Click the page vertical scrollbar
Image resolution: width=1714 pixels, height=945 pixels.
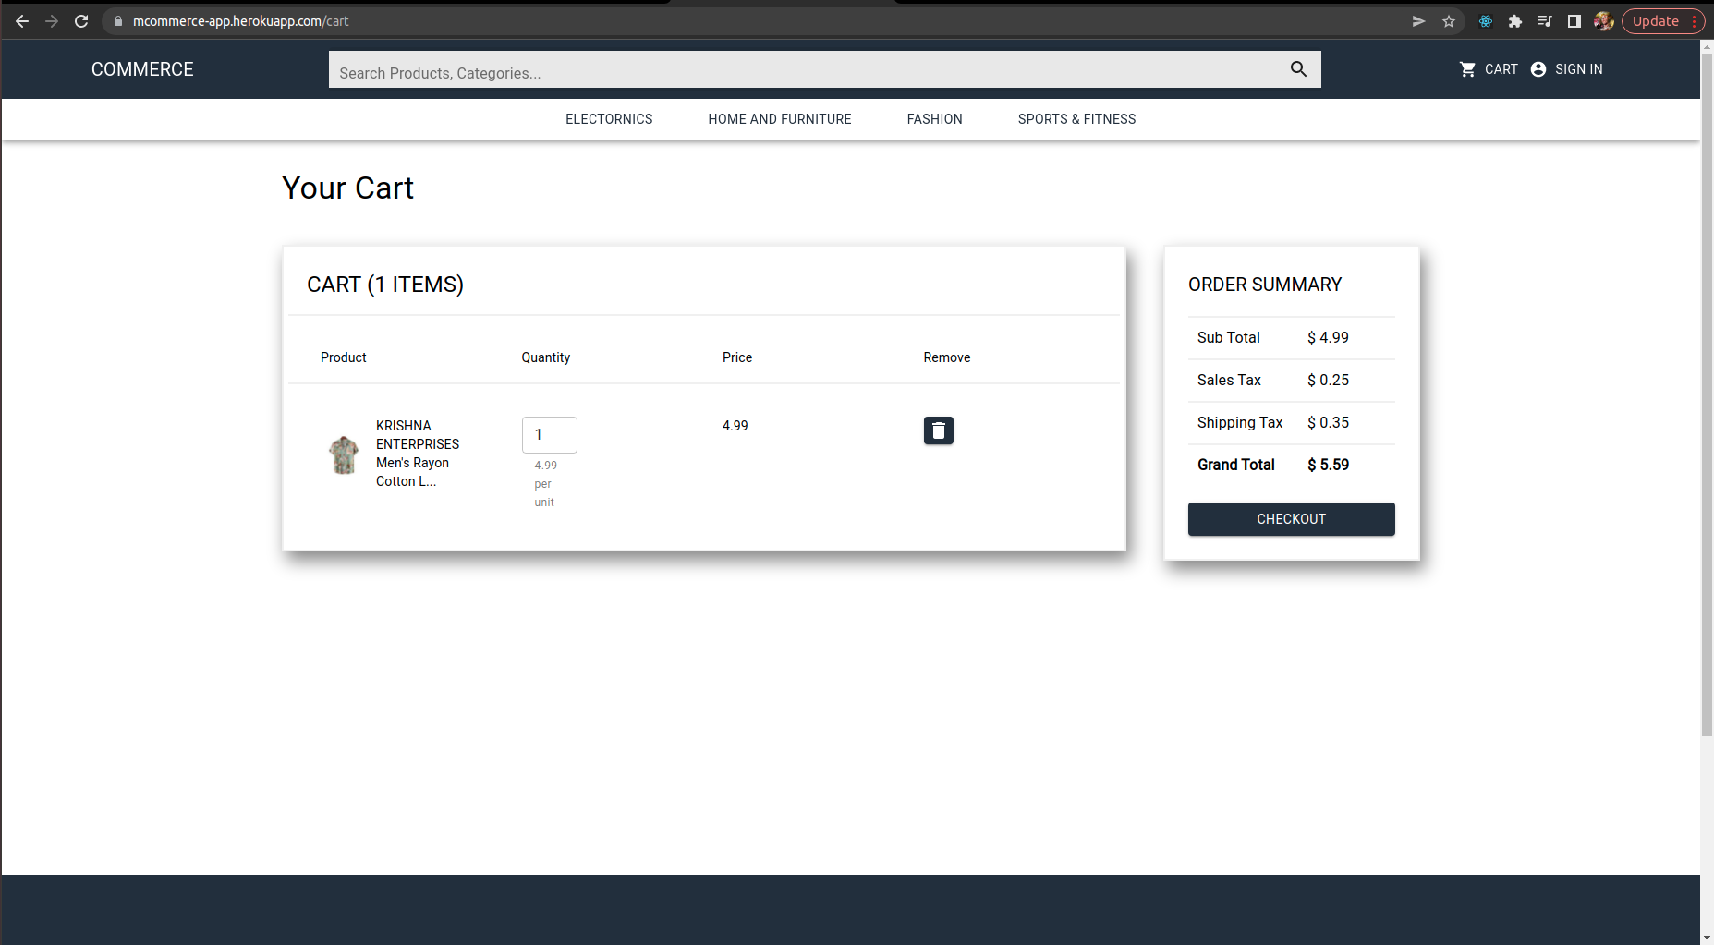(x=1707, y=394)
